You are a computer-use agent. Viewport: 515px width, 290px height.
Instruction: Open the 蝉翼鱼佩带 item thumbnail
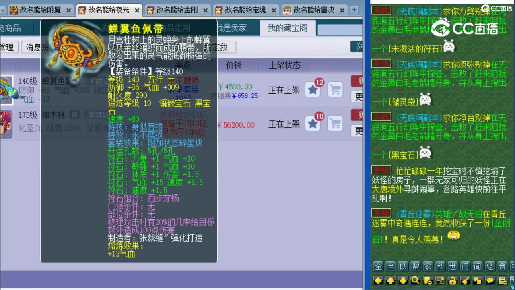point(7,89)
